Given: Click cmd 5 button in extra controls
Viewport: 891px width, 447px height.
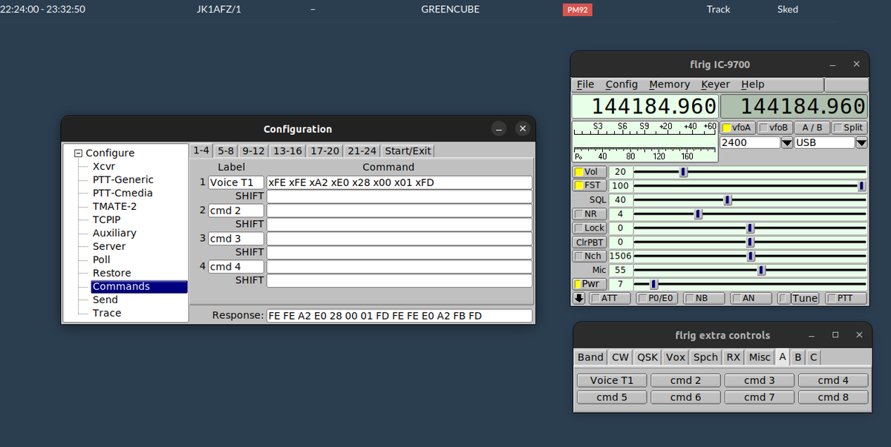Looking at the screenshot, I should tap(612, 397).
